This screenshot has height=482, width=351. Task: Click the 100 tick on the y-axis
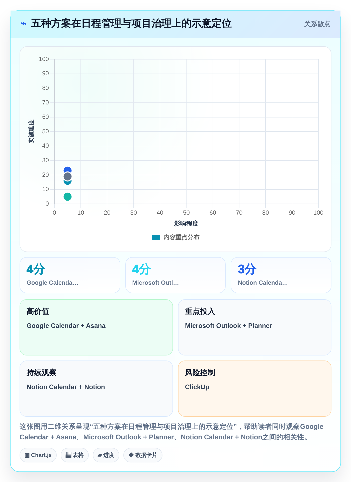coord(44,59)
